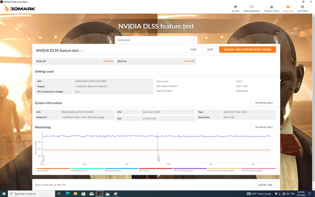Expand System information with Show Details
This screenshot has height=197, width=315.
263,103
